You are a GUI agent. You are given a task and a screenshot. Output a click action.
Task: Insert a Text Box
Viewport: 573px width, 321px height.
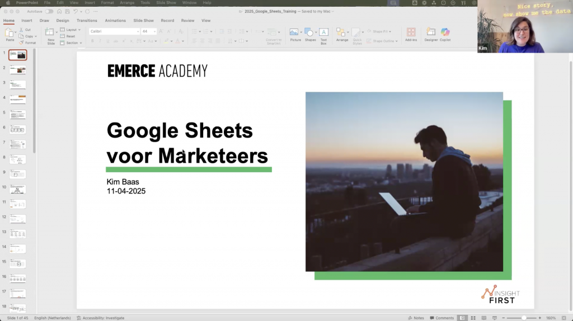tap(323, 36)
